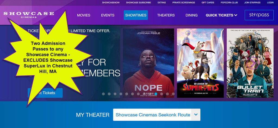The height and width of the screenshot is (128, 278).
Task: Open the Events menu item
Action: 108,15
